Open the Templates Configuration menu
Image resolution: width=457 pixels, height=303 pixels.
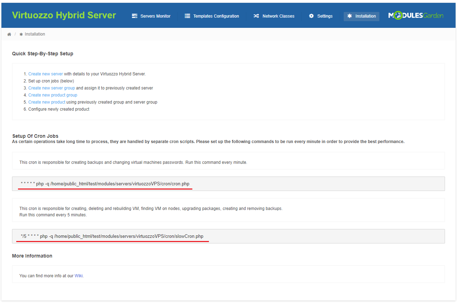pos(212,16)
